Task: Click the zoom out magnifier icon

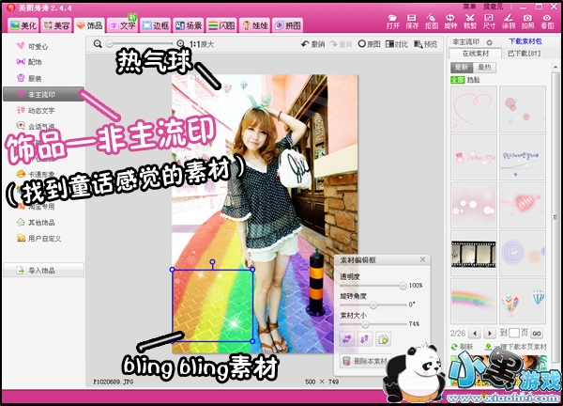Action: point(98,44)
